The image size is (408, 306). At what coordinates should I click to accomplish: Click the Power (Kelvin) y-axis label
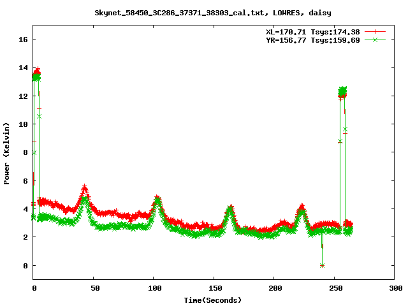click(6, 154)
